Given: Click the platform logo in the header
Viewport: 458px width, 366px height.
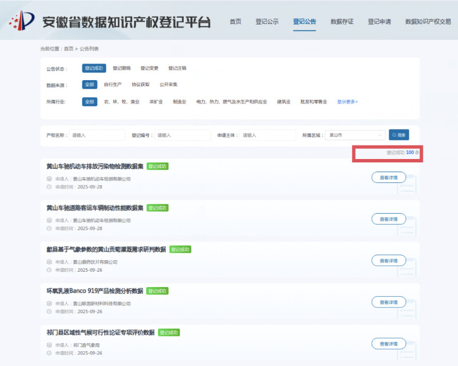Looking at the screenshot, I should point(22,22).
